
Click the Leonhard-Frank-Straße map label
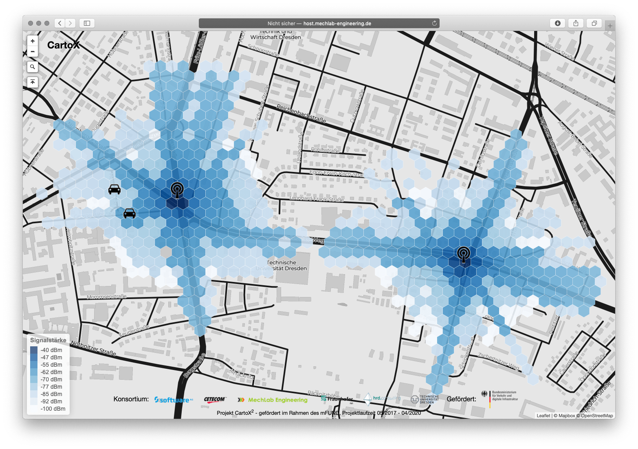317,199
